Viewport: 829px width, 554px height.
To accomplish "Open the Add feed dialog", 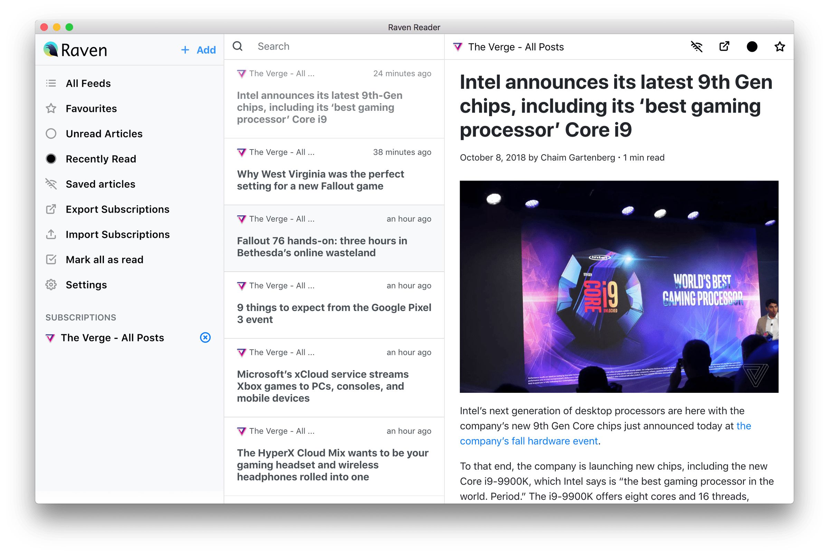I will tap(198, 49).
